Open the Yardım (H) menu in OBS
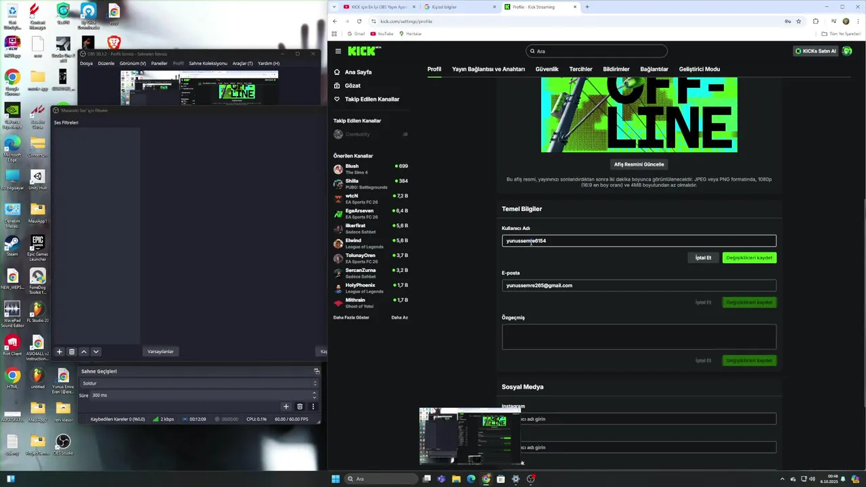Image resolution: width=866 pixels, height=487 pixels. coord(269,64)
